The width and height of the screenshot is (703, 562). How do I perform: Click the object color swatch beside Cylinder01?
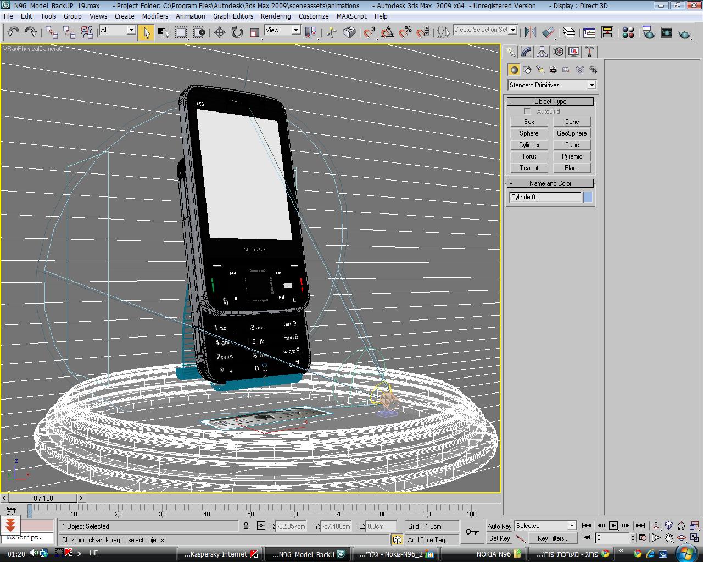[x=588, y=197]
